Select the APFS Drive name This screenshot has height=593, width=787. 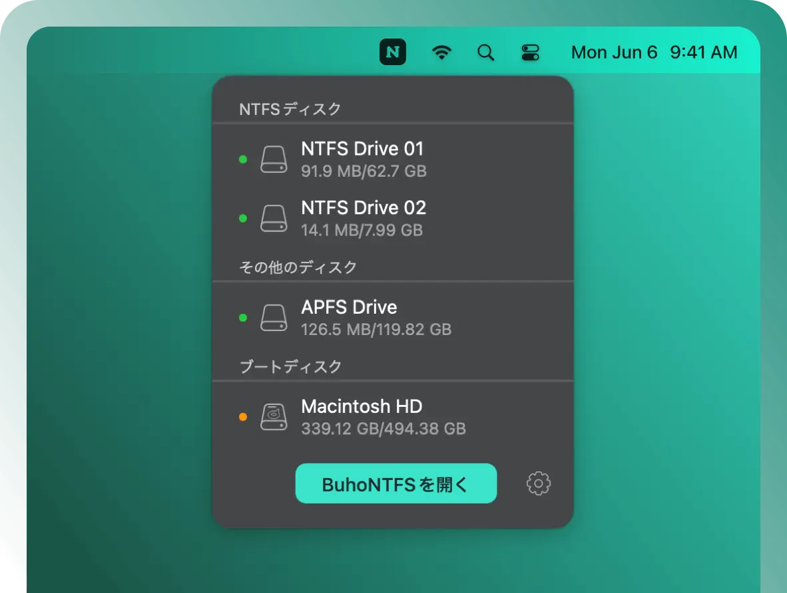click(349, 306)
